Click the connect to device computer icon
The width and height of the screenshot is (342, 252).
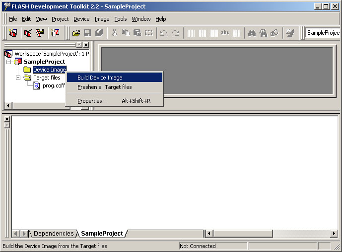click(290, 33)
